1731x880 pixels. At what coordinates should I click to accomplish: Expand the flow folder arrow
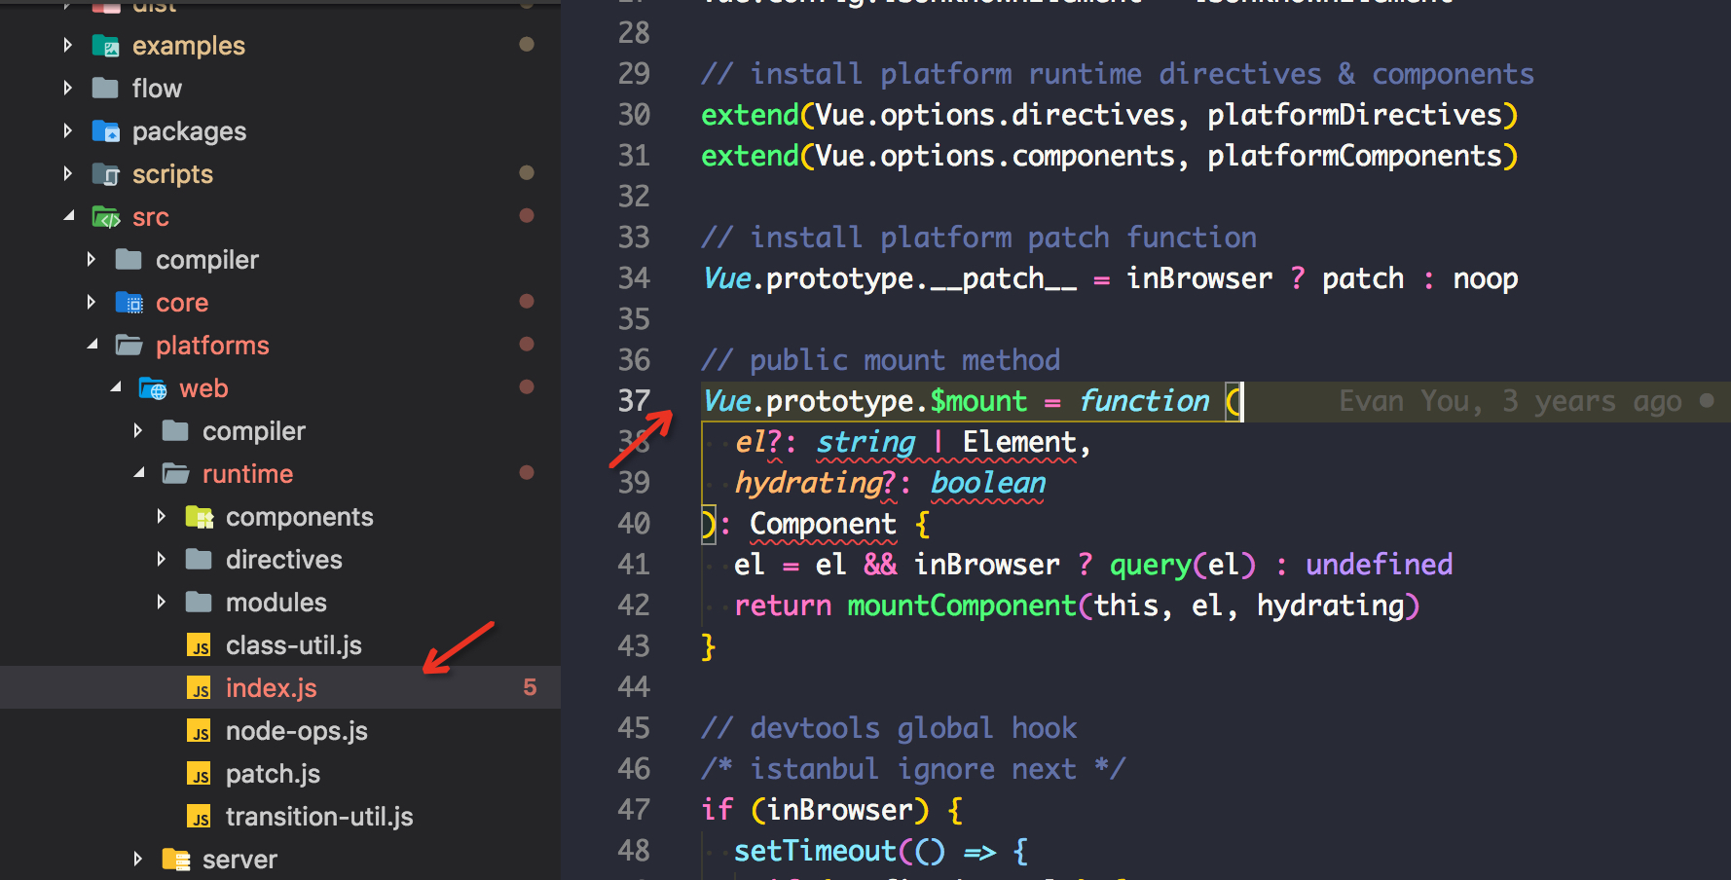pos(67,88)
